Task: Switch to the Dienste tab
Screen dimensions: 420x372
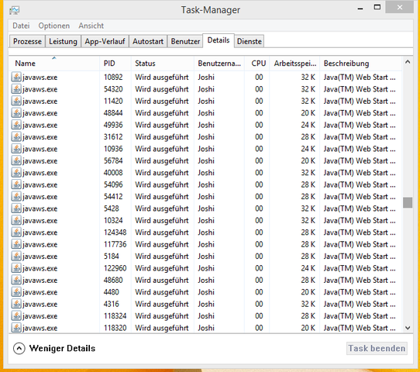Action: point(249,42)
